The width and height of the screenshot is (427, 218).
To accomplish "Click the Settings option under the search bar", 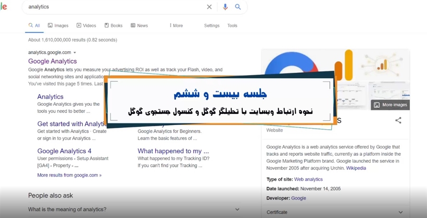I will (212, 25).
